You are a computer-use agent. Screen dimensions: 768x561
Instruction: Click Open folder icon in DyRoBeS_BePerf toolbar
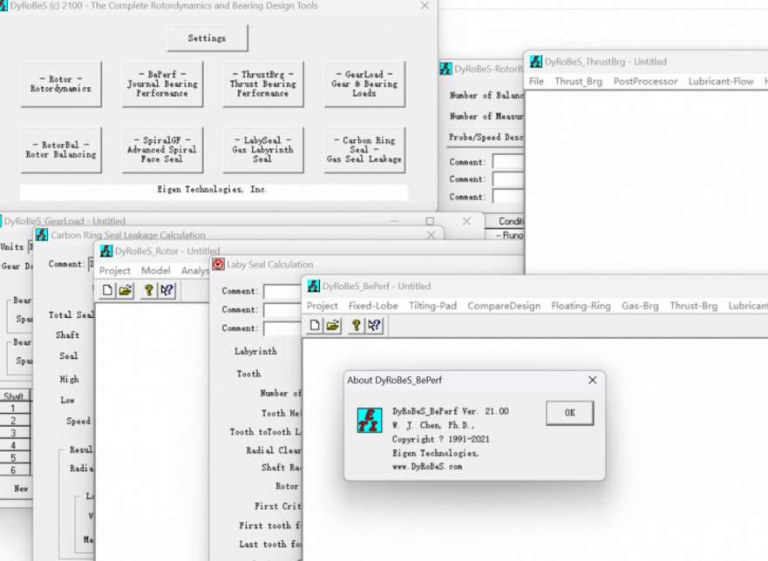coord(333,325)
